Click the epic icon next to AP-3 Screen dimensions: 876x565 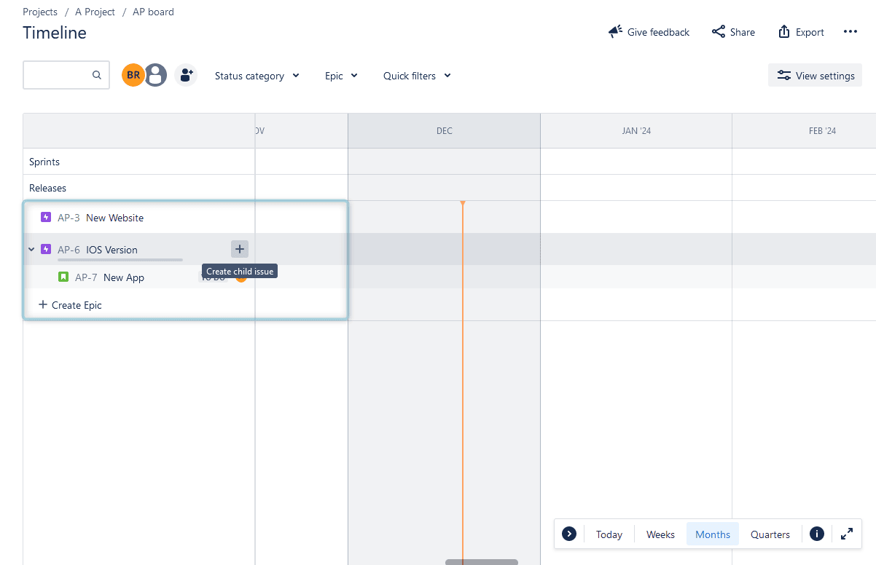[45, 217]
